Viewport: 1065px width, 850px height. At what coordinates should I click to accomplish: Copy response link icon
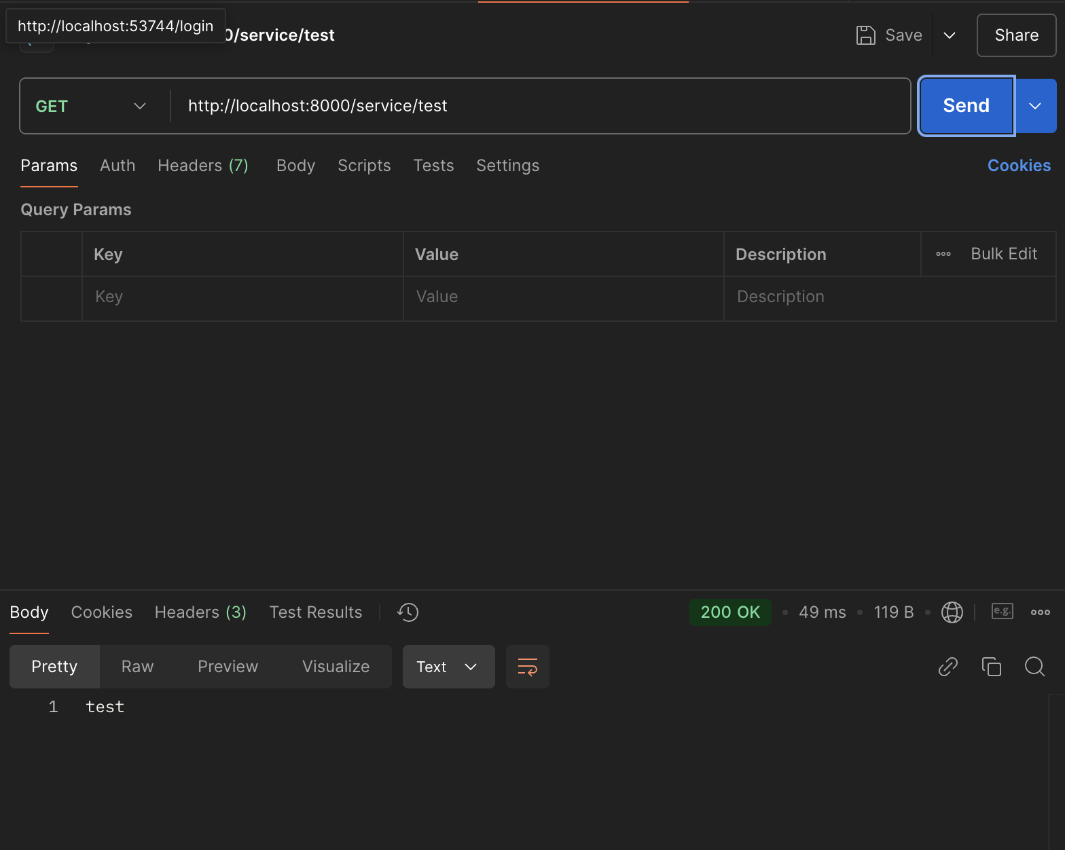(x=947, y=667)
